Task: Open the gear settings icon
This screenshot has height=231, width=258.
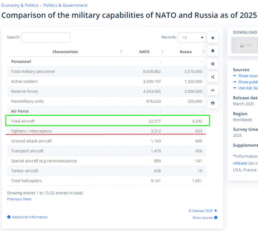Action: click(212, 64)
